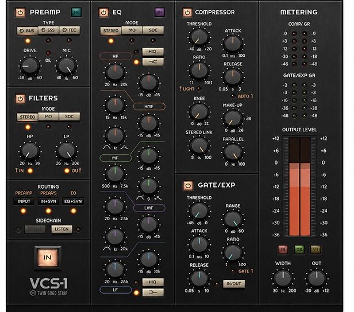Toggle the HP filter IN light

click(30, 171)
